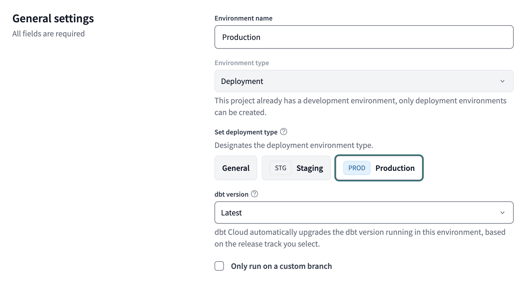Viewport: 526px width, 290px height.
Task: Click inside the Environment name field
Action: point(364,37)
